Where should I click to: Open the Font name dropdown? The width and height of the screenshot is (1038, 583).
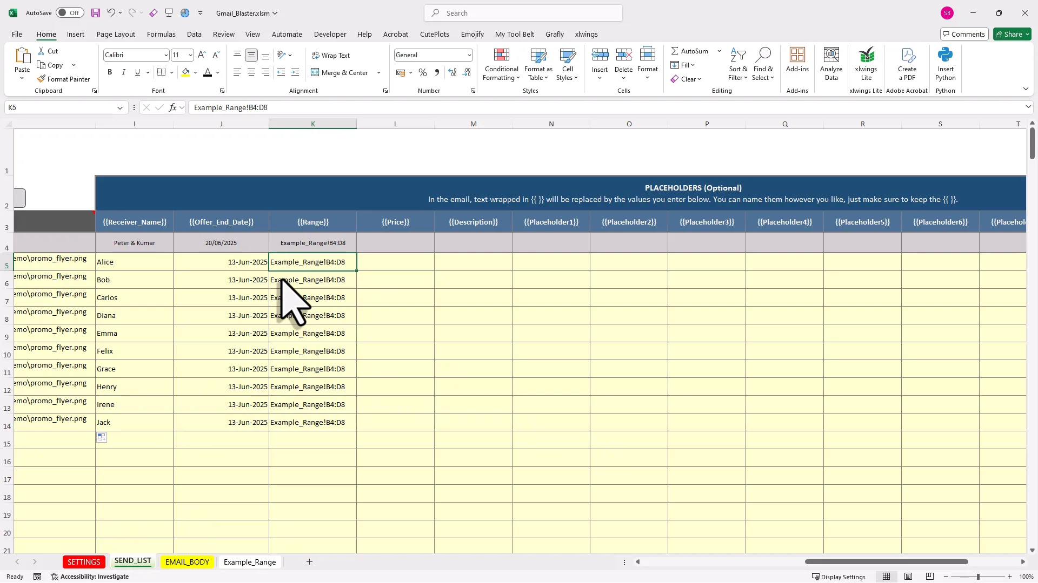[165, 55]
